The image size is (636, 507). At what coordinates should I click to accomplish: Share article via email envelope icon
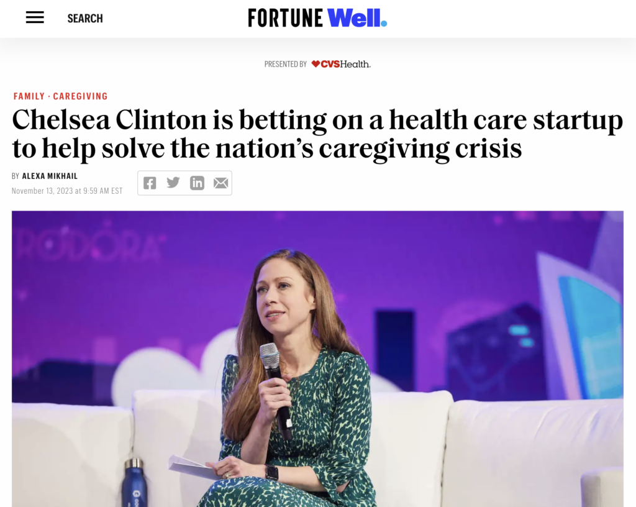pyautogui.click(x=220, y=183)
